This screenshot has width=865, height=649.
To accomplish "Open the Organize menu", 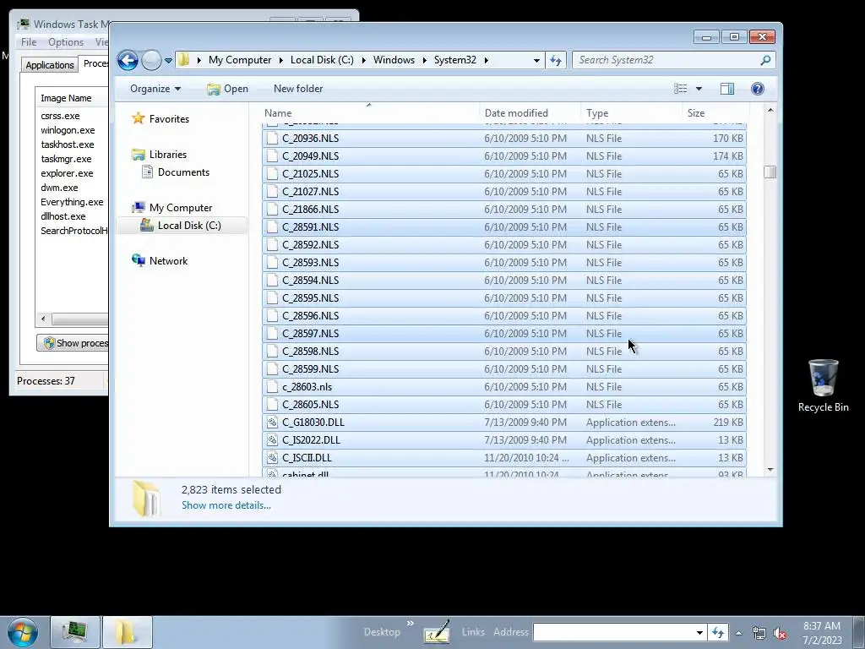I will pyautogui.click(x=155, y=89).
